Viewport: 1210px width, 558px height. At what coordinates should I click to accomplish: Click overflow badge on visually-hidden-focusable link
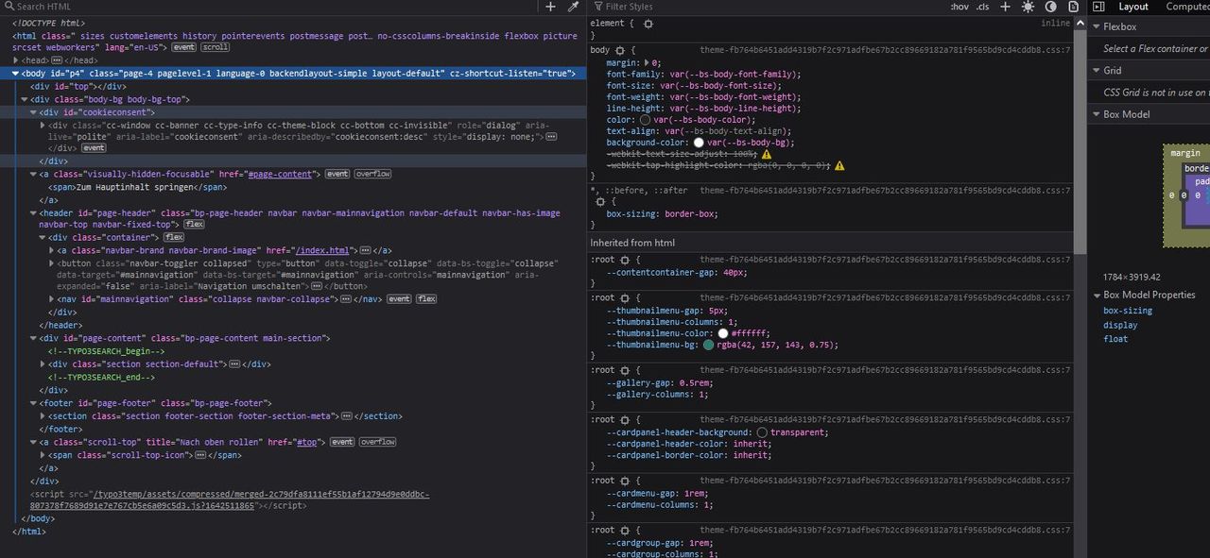pyautogui.click(x=372, y=175)
